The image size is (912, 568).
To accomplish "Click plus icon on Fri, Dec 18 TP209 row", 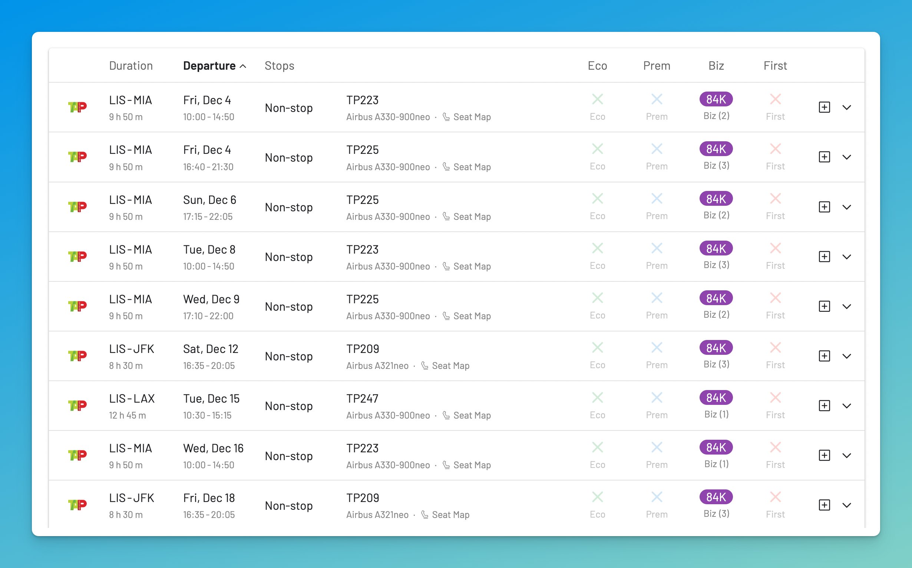I will [x=824, y=505].
